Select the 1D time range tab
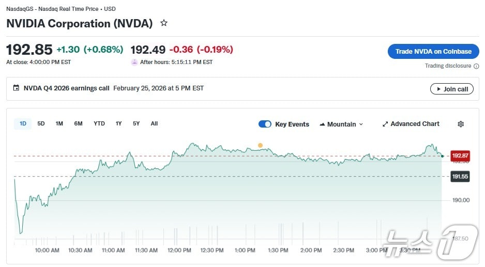Screen dimensions: 485x267 click(x=23, y=123)
